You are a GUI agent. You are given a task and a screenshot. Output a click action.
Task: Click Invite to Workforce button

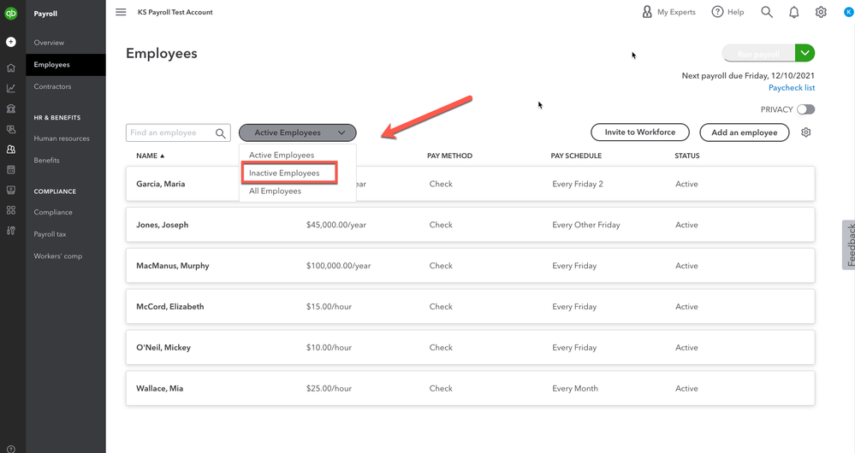640,132
